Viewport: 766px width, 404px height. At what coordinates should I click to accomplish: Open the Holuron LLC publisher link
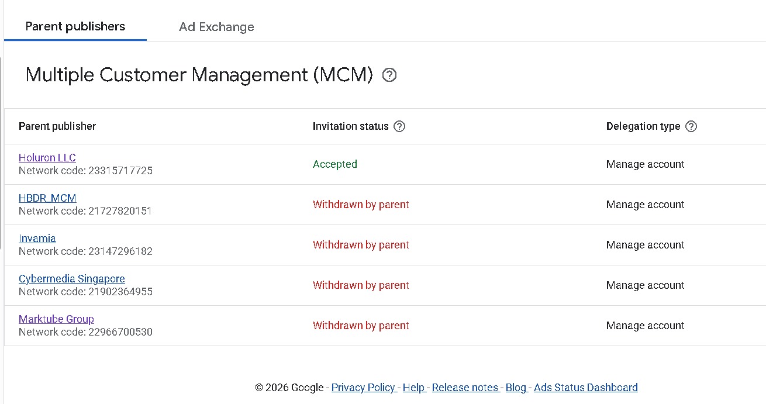(x=47, y=158)
